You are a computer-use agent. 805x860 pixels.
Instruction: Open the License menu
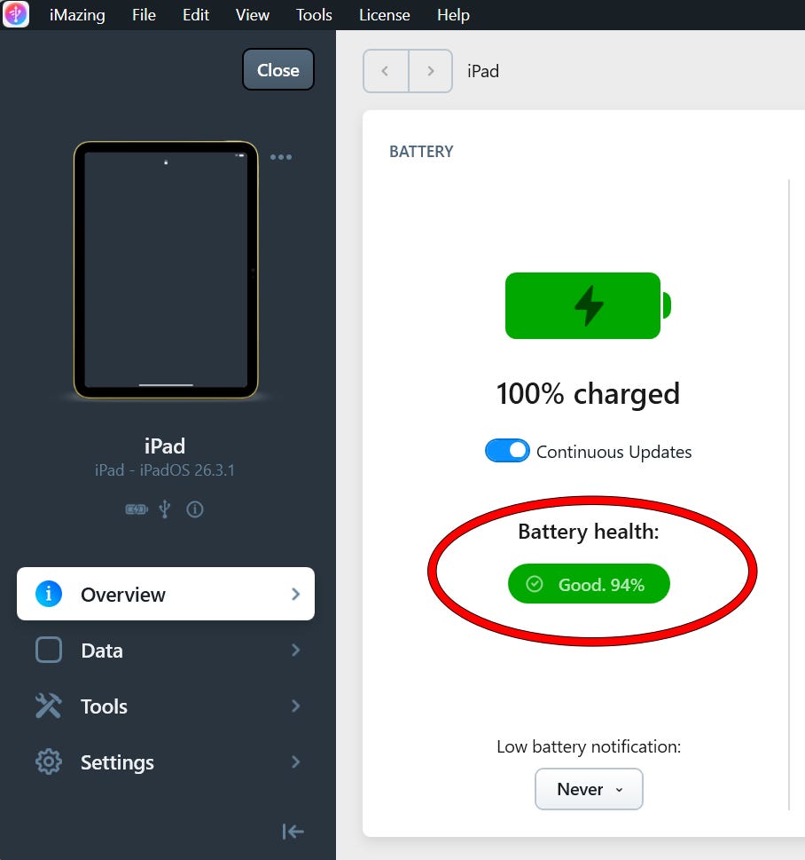coord(384,15)
